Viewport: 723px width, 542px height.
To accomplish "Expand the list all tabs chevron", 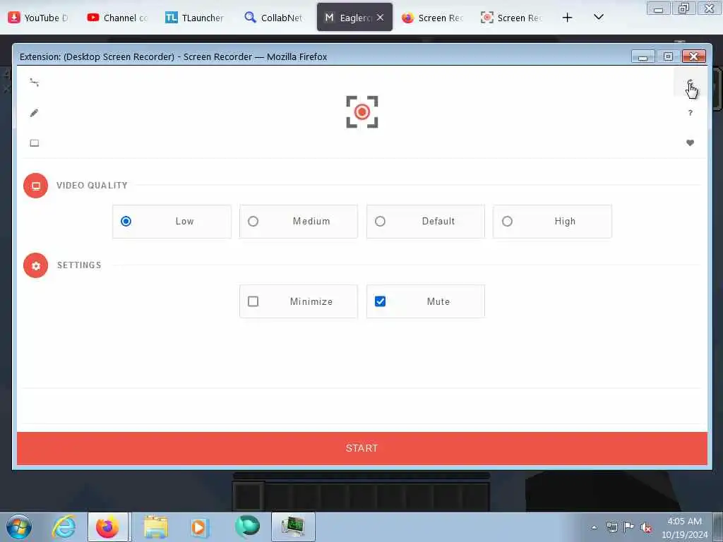I will pos(599,18).
